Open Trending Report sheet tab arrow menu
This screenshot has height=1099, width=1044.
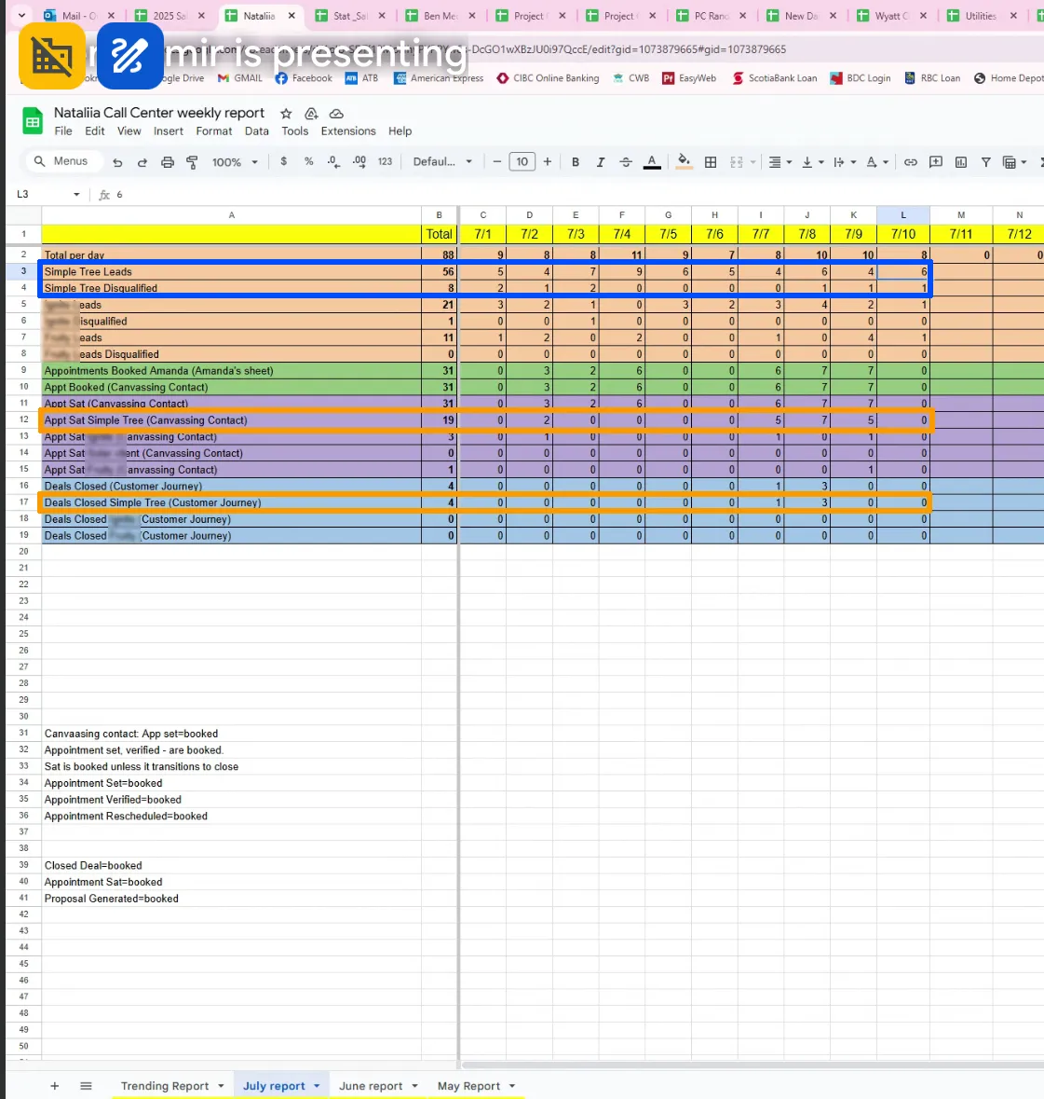(221, 1086)
